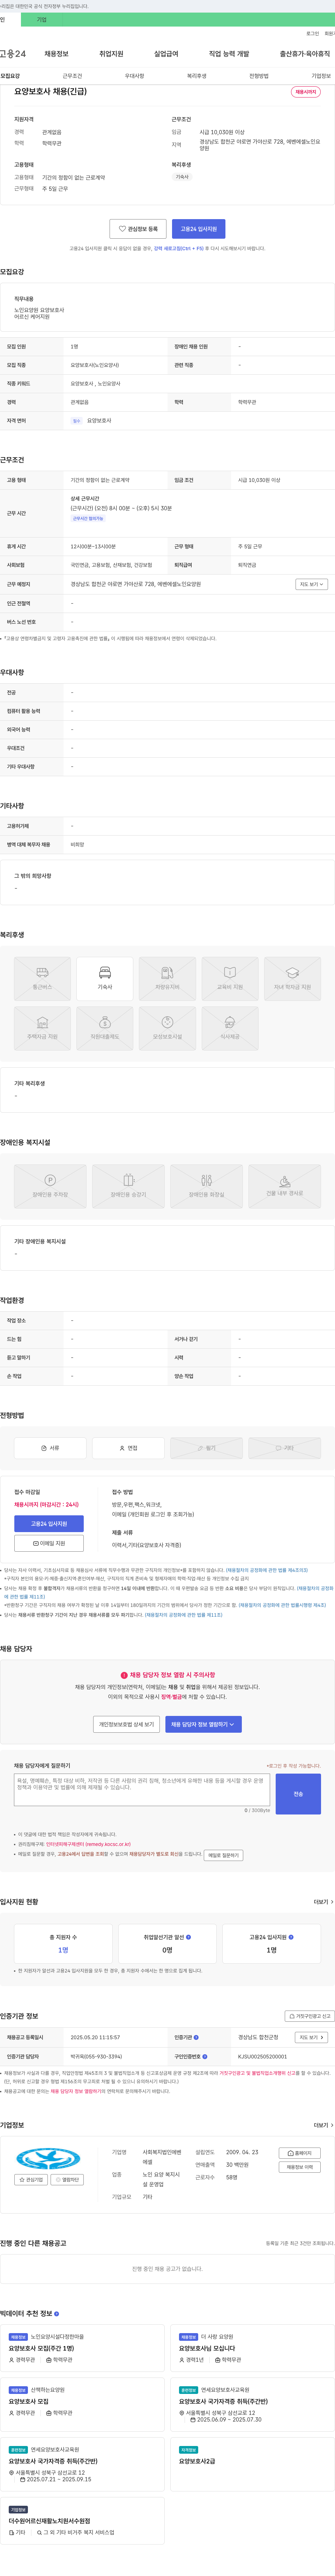
Task: Go to the 우대사항 section tab
Action: [x=134, y=76]
